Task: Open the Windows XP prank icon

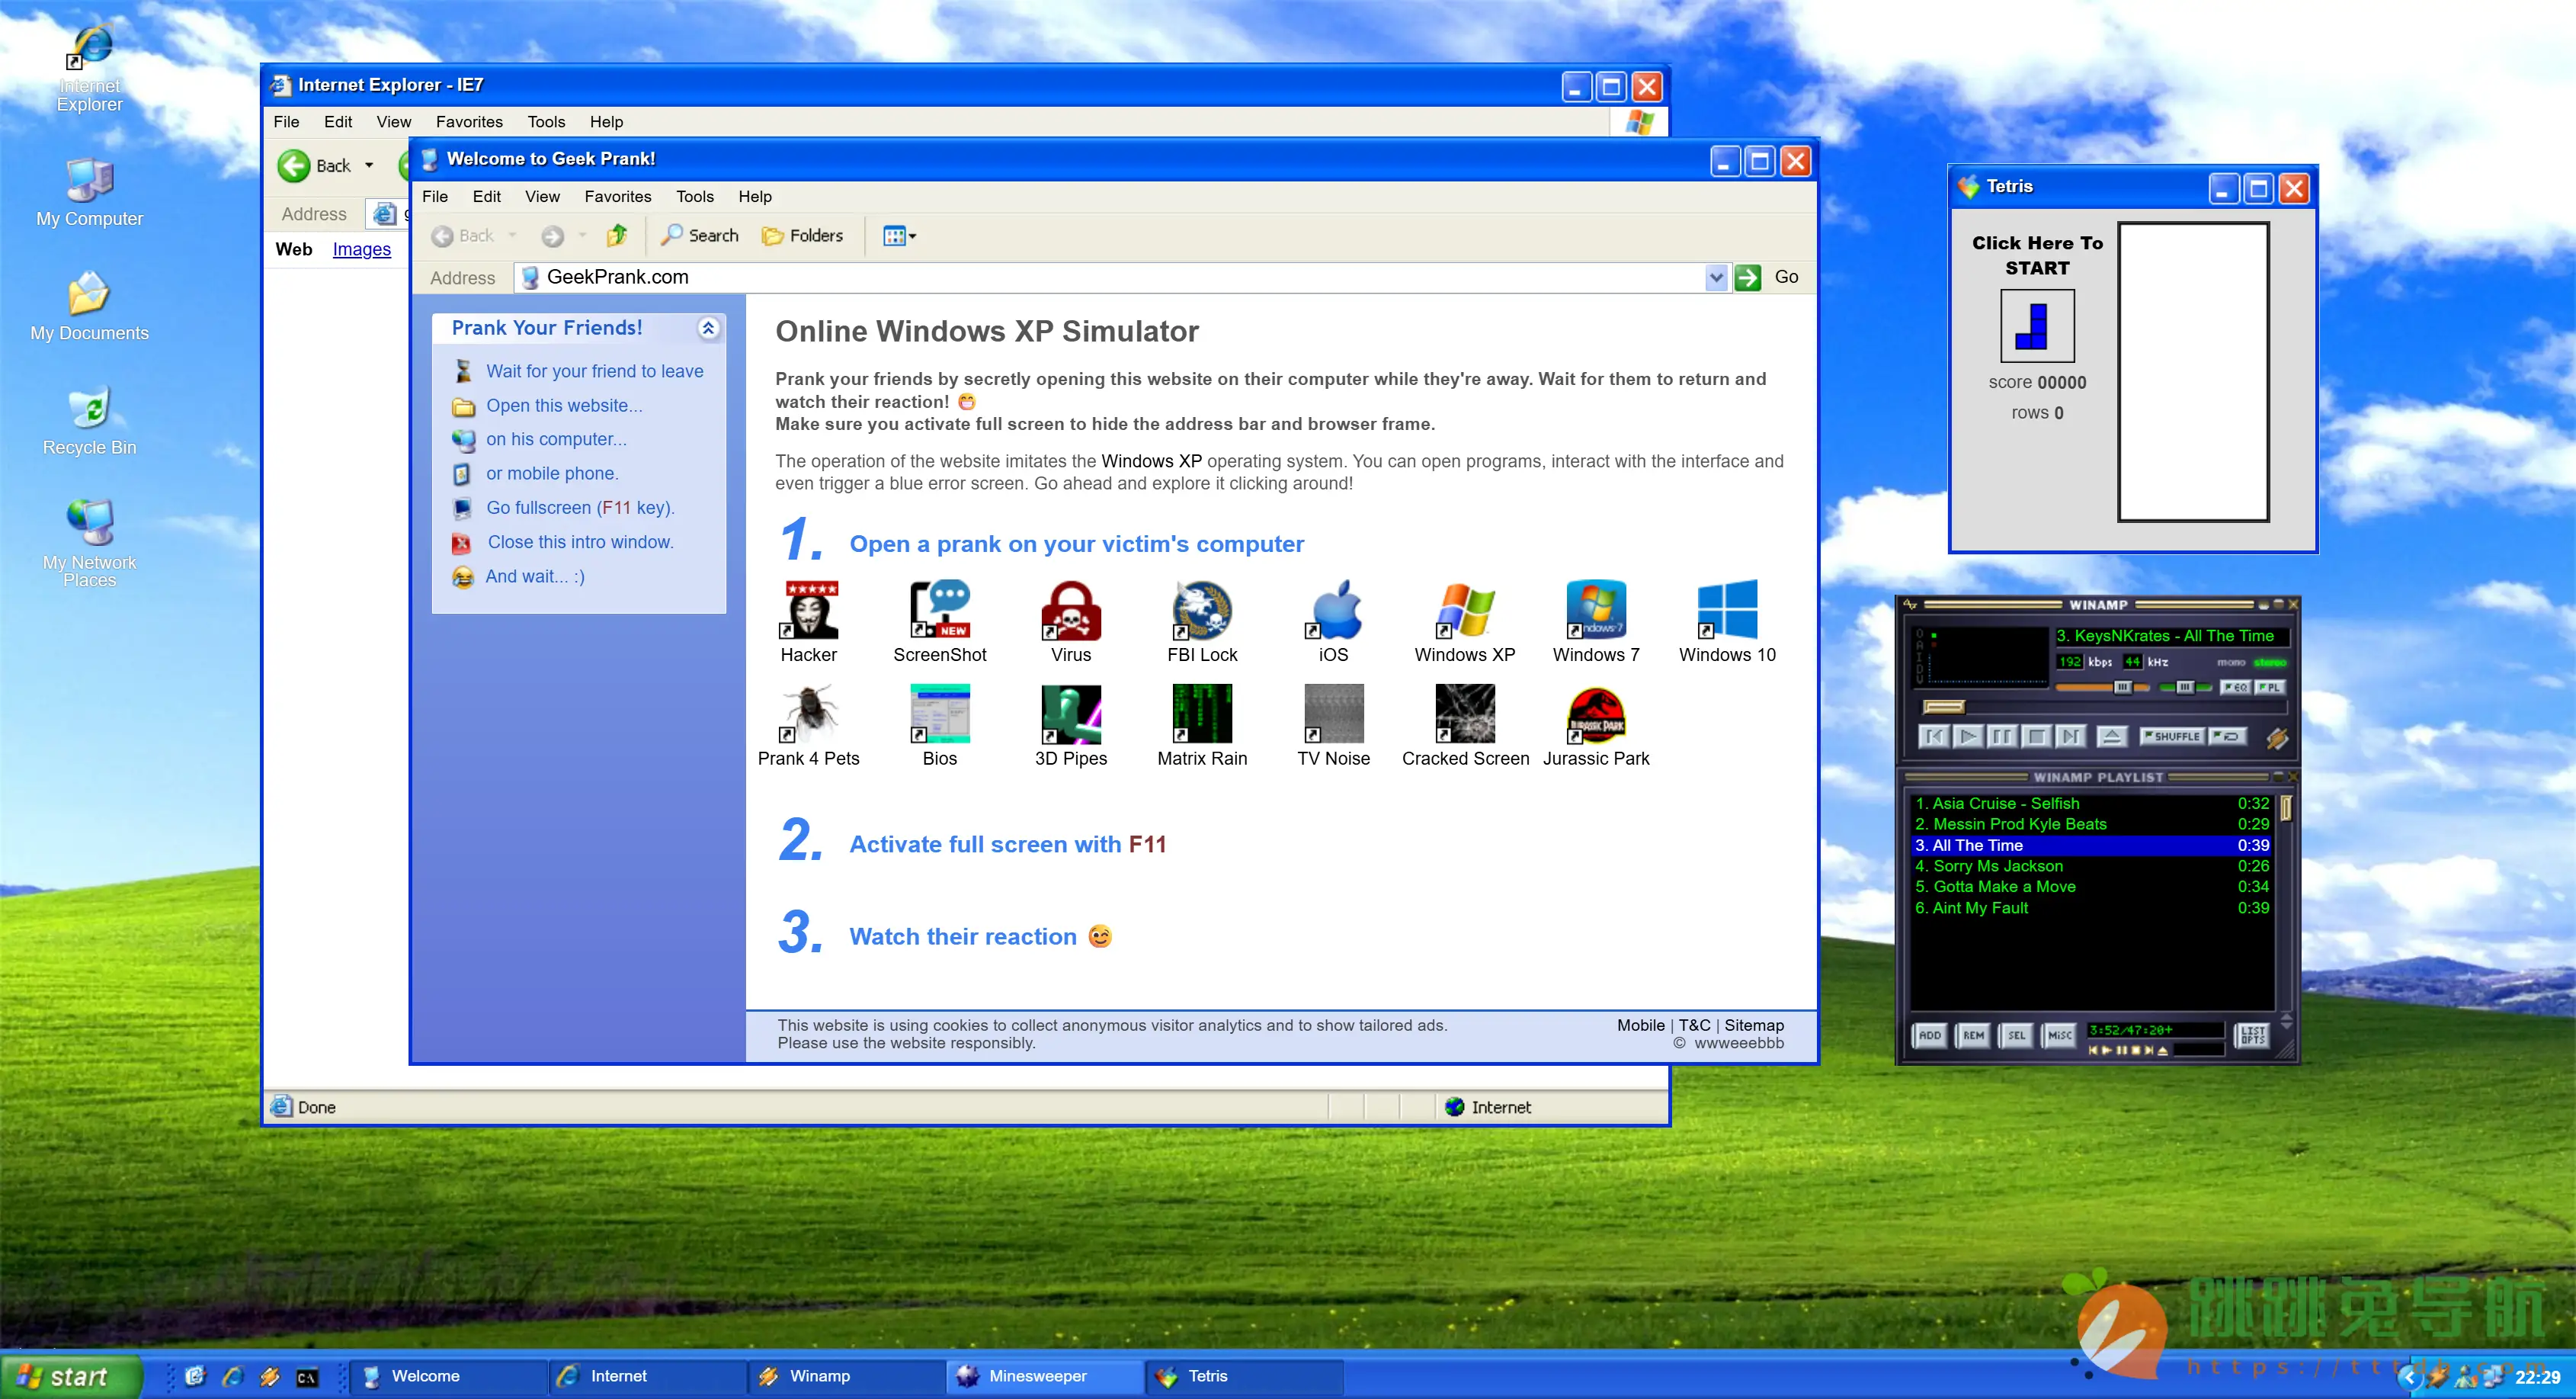Action: tap(1465, 622)
